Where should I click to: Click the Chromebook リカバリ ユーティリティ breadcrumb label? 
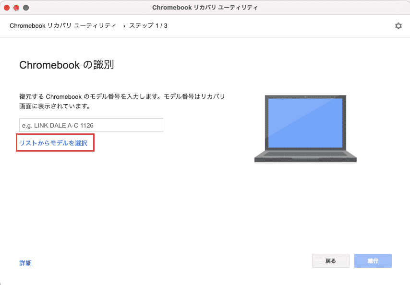coord(63,25)
